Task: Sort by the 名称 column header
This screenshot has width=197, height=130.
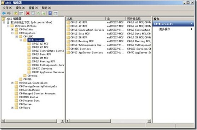Action: [x=86, y=19]
